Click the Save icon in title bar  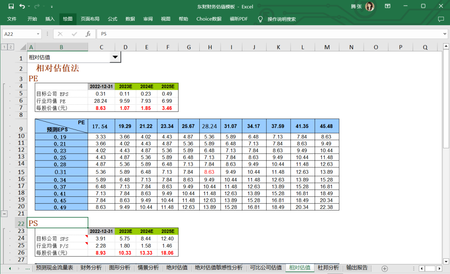click(11, 6)
